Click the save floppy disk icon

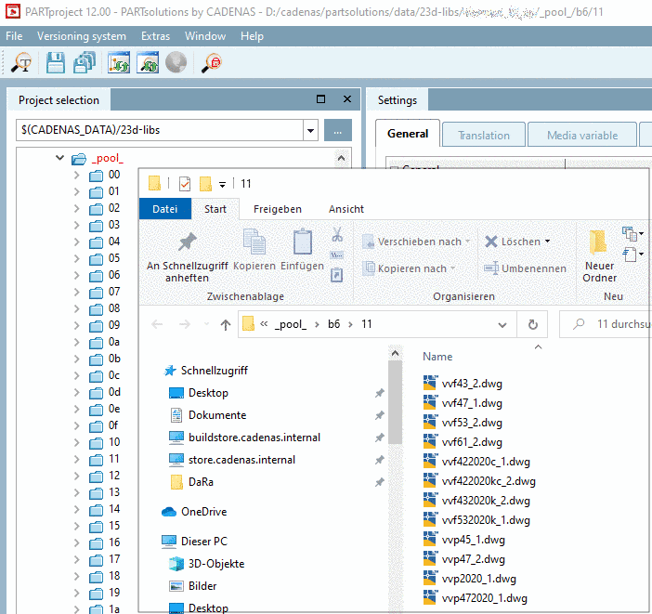point(56,63)
